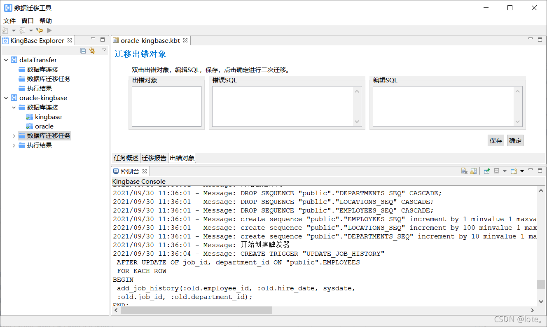Screen dimensions: 547x327
Task: Click the 错误SQL scrollbar up arrow
Action: pyautogui.click(x=357, y=91)
